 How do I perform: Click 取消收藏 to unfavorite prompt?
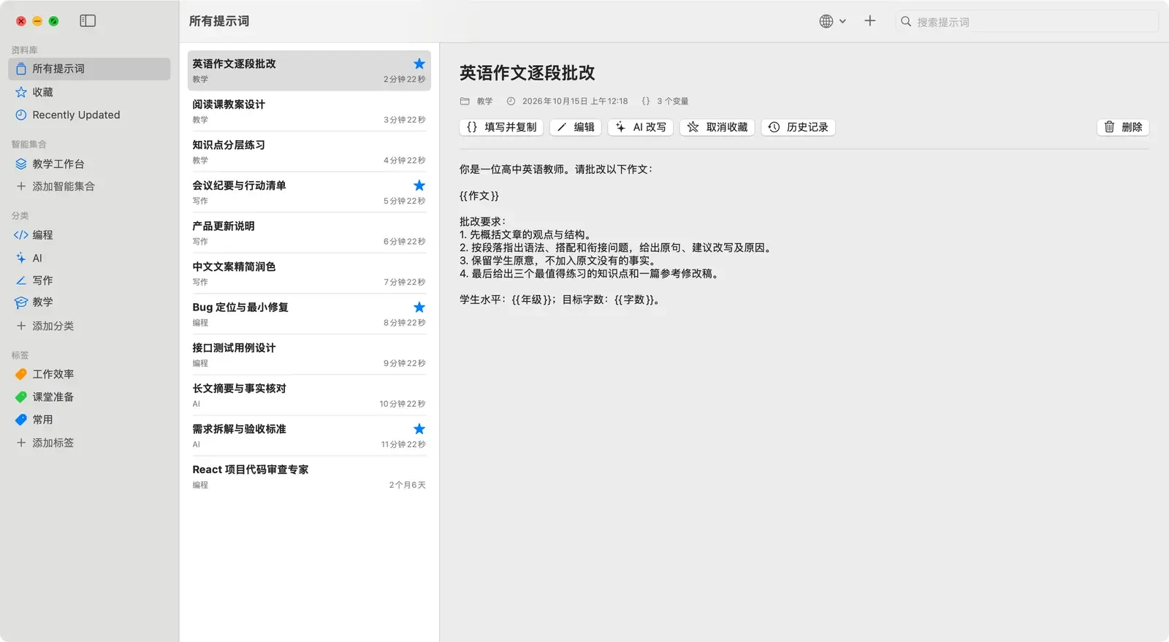[x=717, y=127]
